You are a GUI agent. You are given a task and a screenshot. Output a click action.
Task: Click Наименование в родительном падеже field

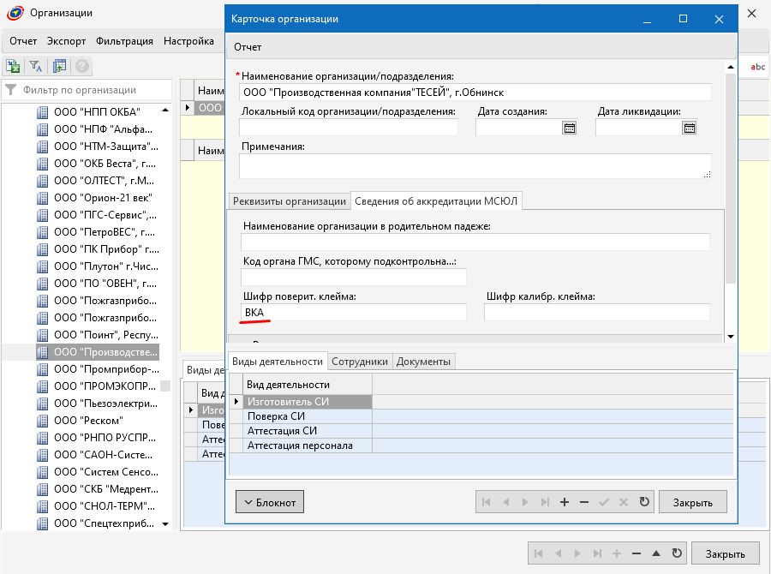[x=475, y=242]
